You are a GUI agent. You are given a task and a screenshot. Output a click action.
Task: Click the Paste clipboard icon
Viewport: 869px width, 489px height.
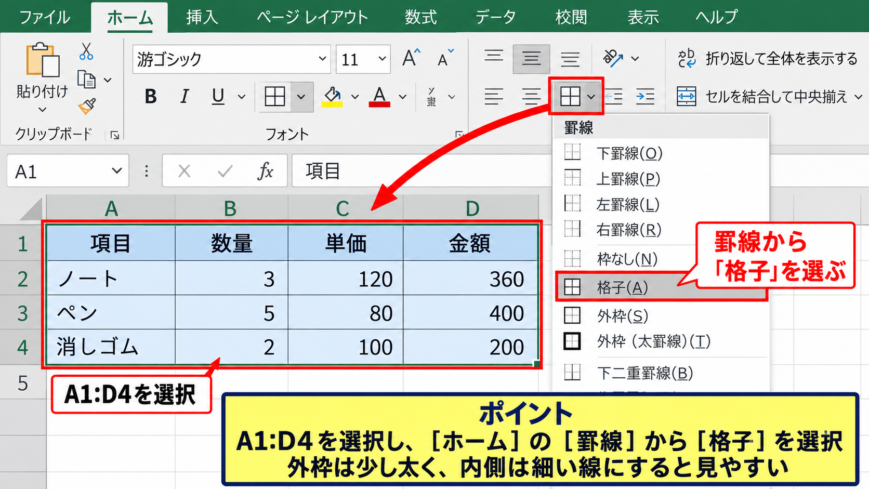(43, 60)
